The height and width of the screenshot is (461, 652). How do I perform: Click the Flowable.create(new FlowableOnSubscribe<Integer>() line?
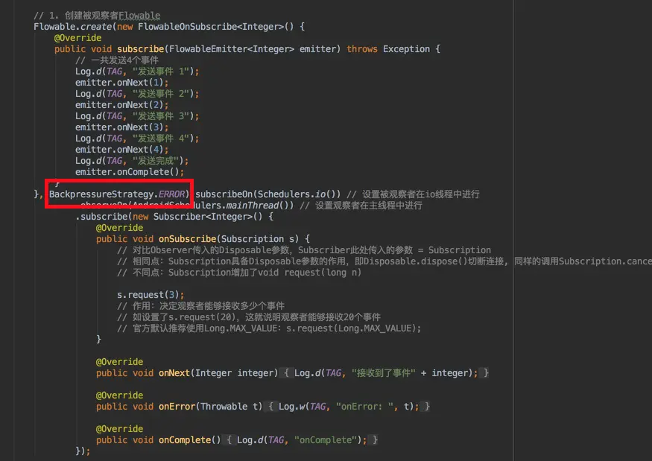click(169, 27)
